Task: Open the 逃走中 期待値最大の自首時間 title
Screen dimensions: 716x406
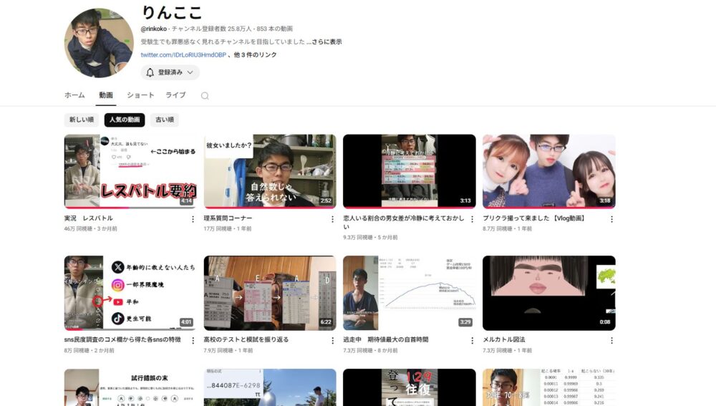Action: (386, 340)
